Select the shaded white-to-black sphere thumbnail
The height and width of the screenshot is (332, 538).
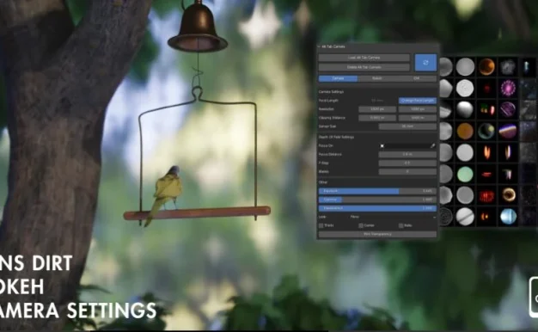pos(465,109)
